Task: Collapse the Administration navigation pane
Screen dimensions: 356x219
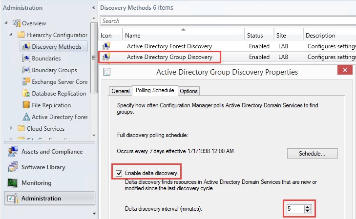Action: pos(94,8)
